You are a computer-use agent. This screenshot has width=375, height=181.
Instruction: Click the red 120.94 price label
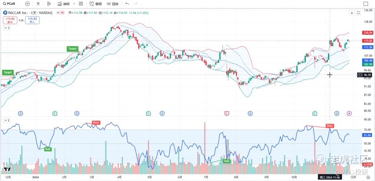[x=367, y=33]
